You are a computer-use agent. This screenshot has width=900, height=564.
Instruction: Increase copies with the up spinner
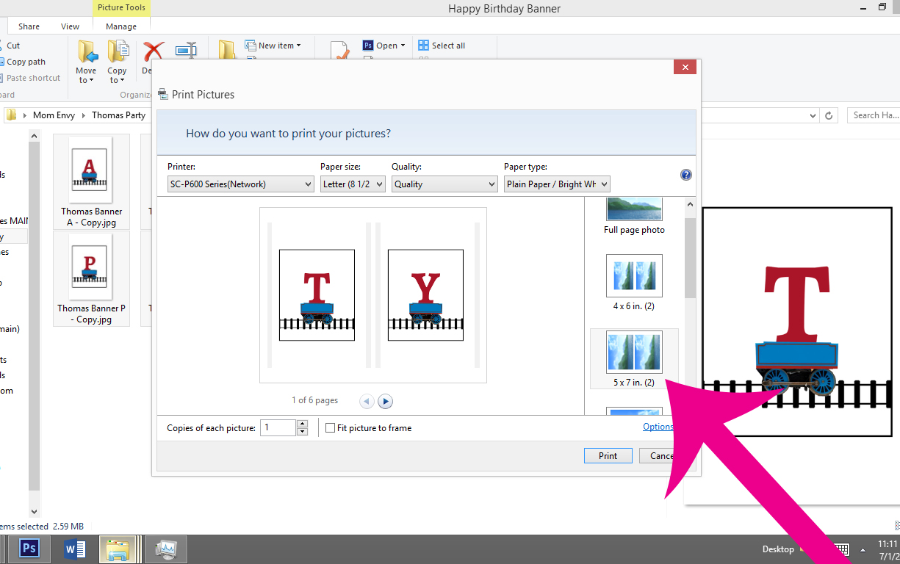point(302,424)
